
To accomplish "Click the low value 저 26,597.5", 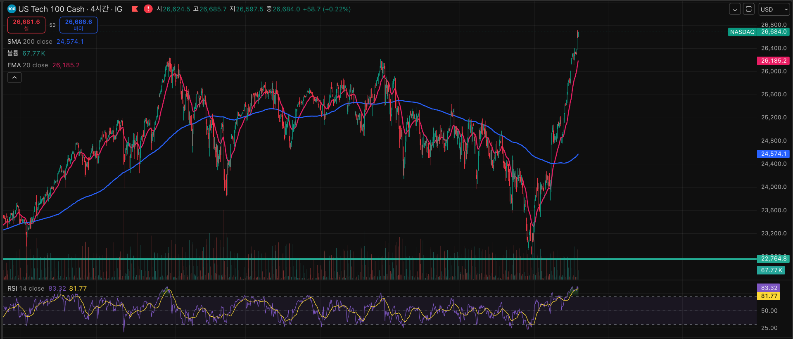I will coord(247,9).
